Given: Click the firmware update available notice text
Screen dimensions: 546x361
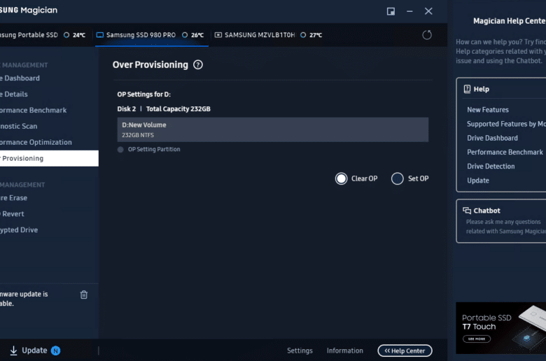Looking at the screenshot, I should (x=24, y=299).
